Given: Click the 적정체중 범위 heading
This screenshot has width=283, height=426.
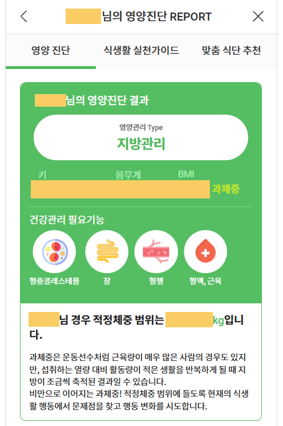Looking at the screenshot, I should (x=136, y=327).
